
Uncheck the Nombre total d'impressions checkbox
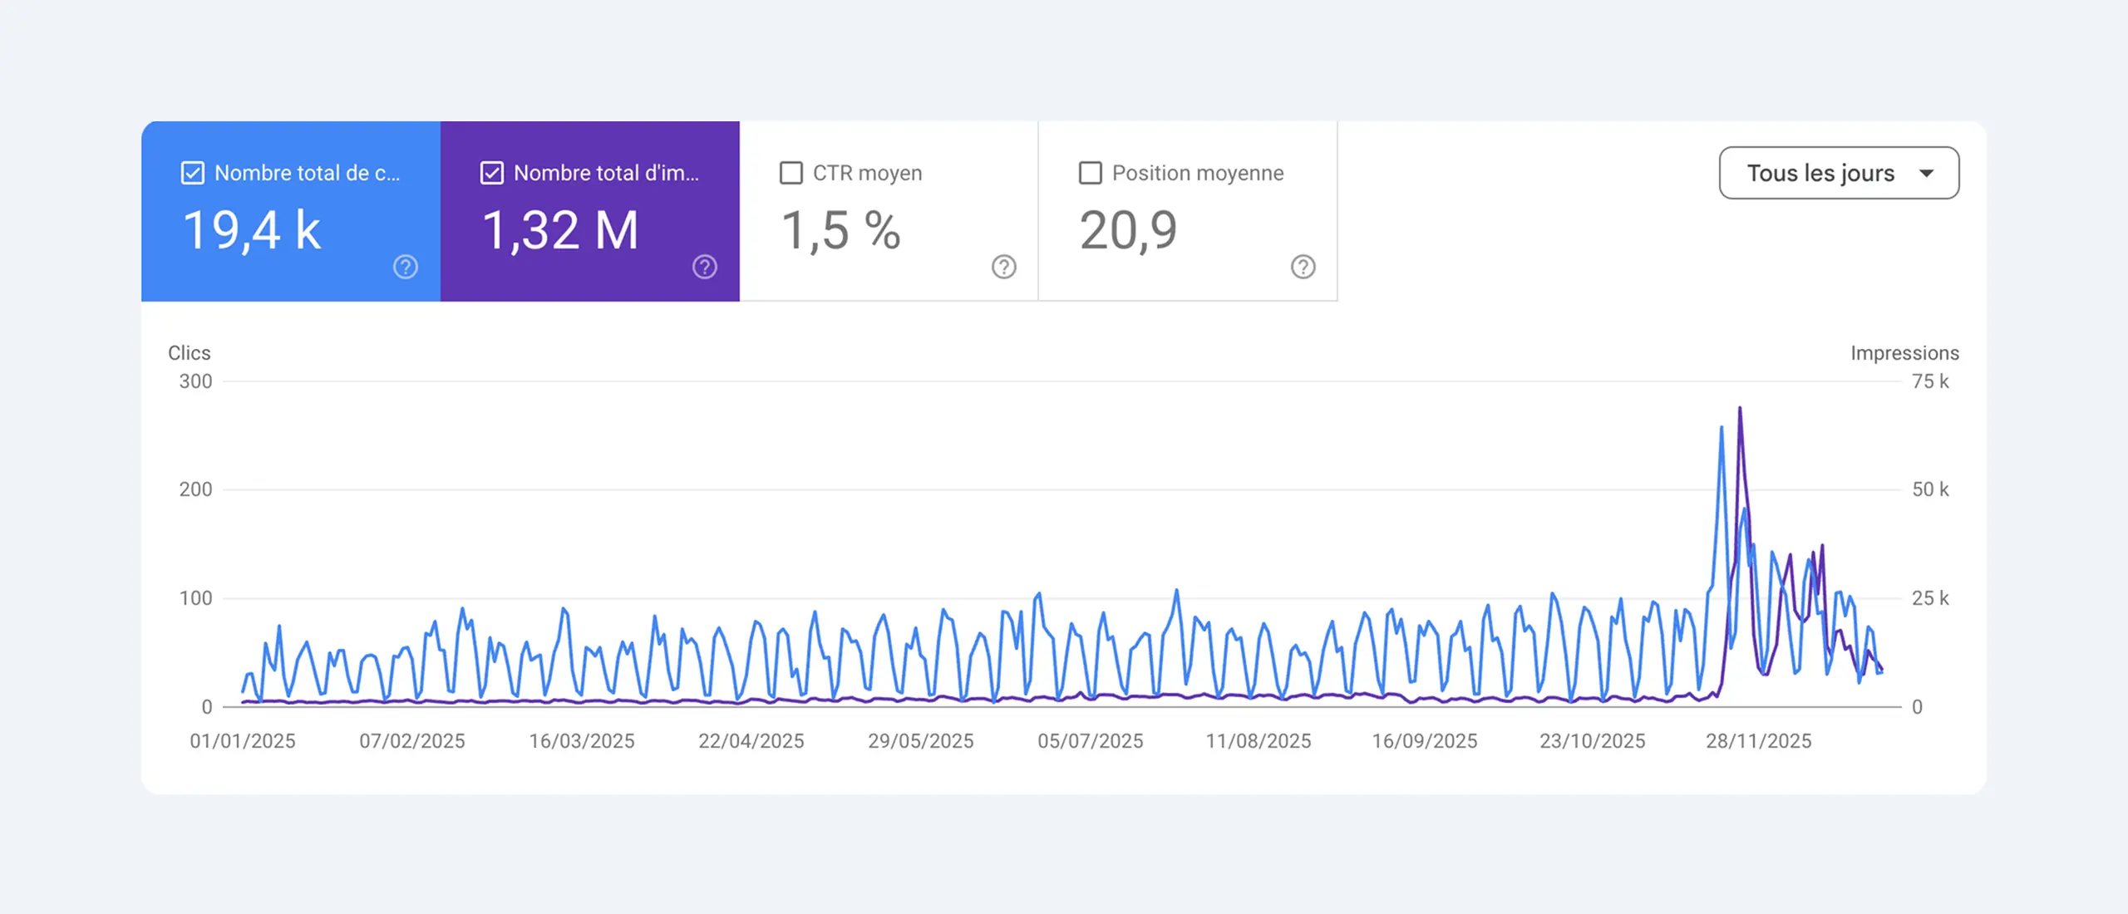click(x=492, y=173)
